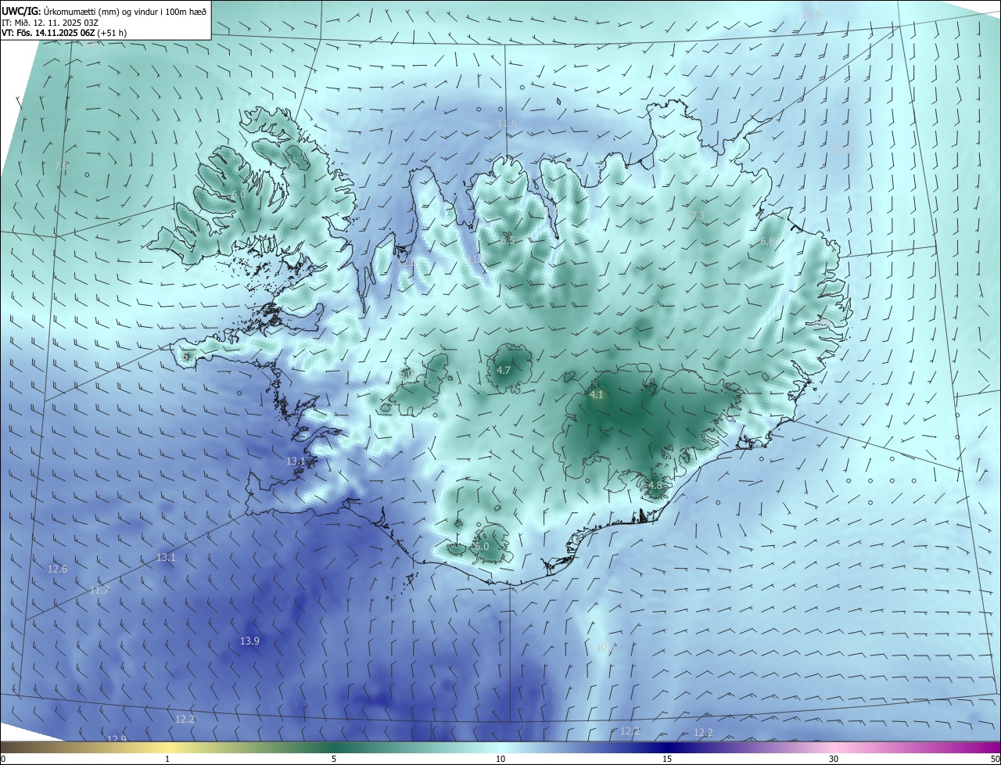Click the 7.3 value in northeast Iceland
The width and height of the screenshot is (1001, 765).
point(698,216)
